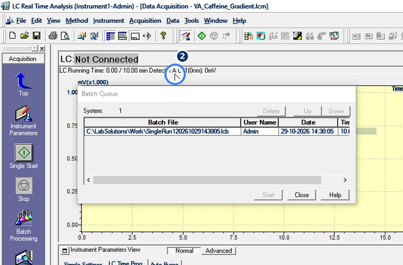Toggle the Instrument Parameters View pane icon
Image resolution: width=403 pixels, height=265 pixels.
click(64, 251)
